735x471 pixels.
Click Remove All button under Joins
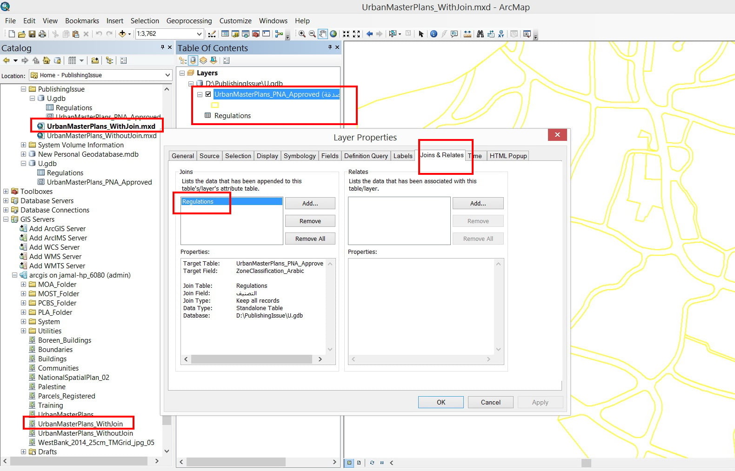click(x=310, y=239)
